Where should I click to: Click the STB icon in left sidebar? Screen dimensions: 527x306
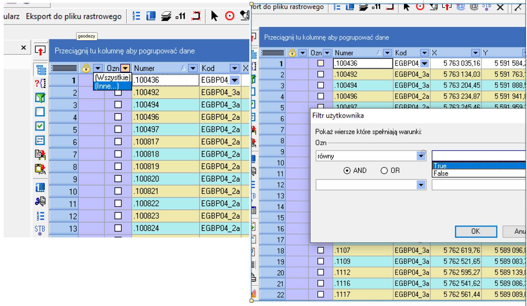pos(40,230)
